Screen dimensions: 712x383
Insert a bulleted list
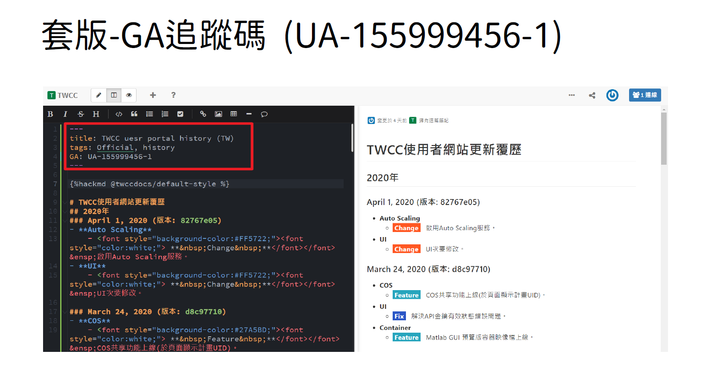149,114
